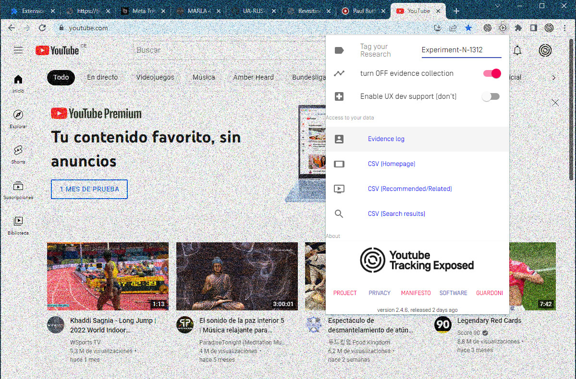Open the Chrome three-dot menu
Screen dimensions: 576x379
pos(564,28)
